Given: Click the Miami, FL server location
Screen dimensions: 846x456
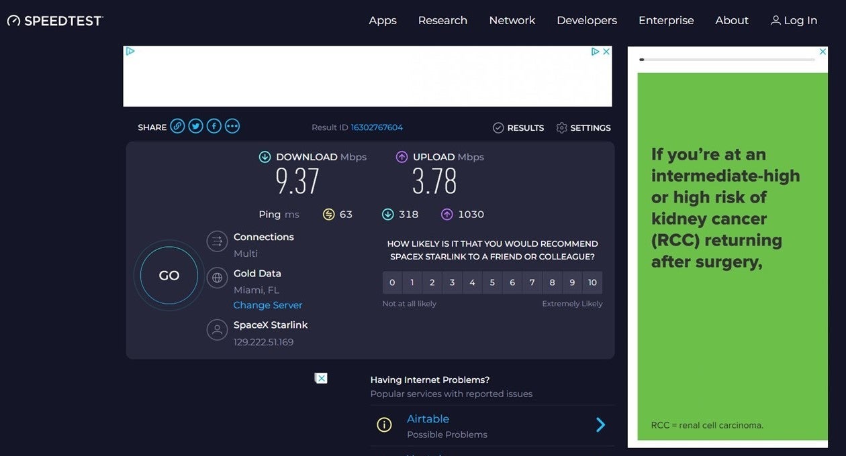Looking at the screenshot, I should tap(256, 290).
